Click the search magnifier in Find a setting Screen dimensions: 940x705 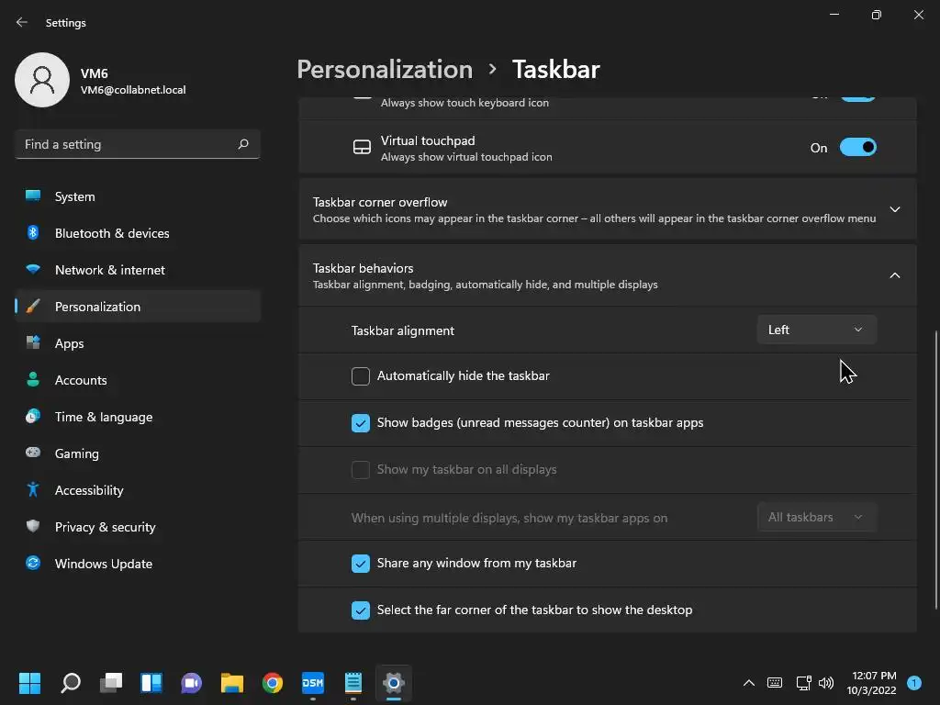tap(242, 144)
